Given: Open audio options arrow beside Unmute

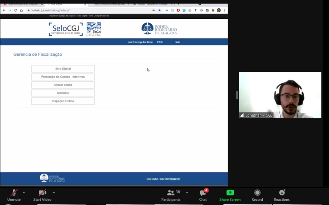Looking at the screenshot, I should pyautogui.click(x=24, y=193).
